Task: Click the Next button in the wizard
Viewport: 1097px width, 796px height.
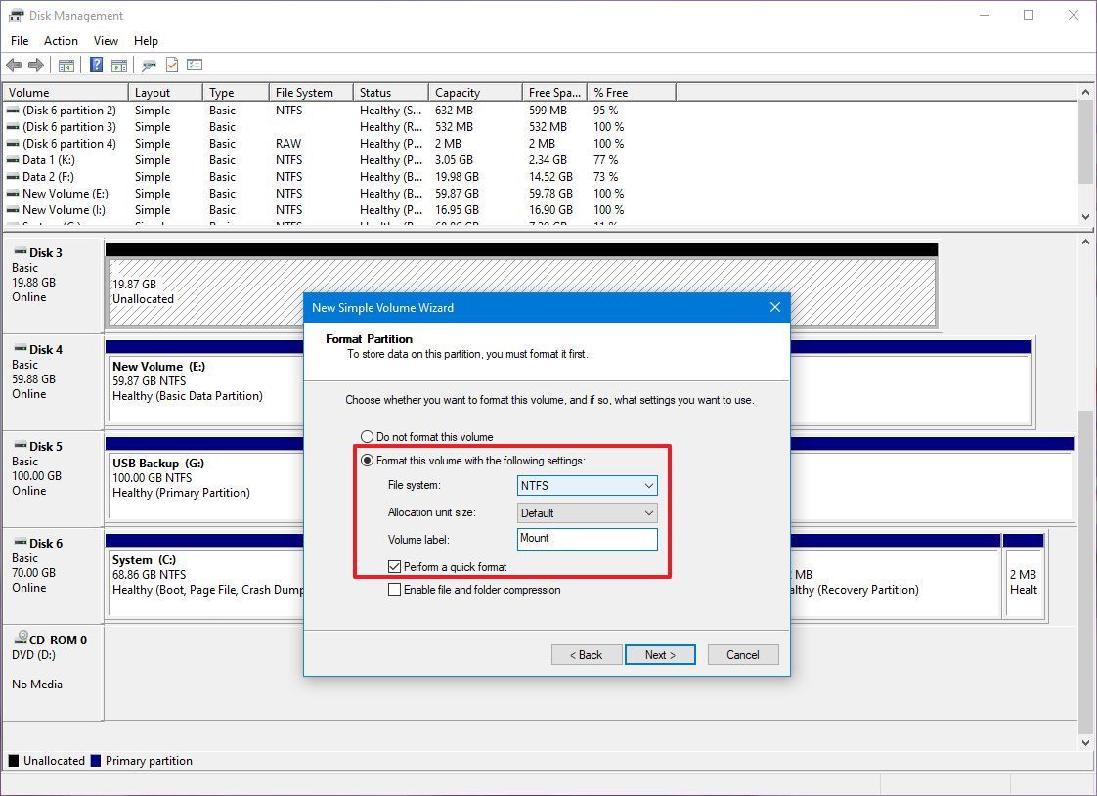Action: point(660,654)
